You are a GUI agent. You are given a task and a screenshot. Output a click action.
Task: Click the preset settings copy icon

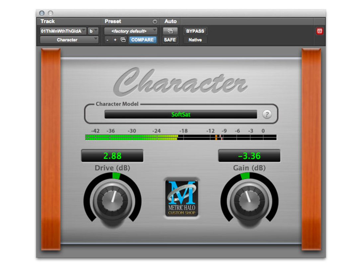point(123,40)
